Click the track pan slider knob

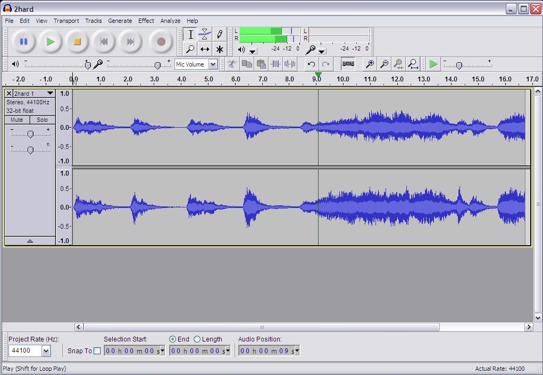coord(30,150)
